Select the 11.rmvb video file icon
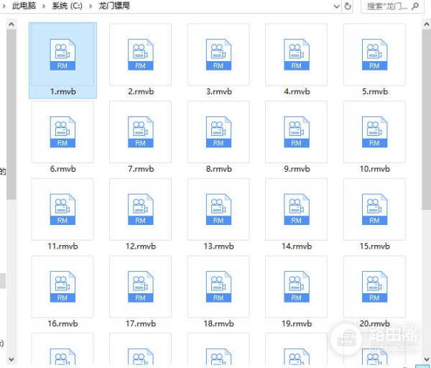The image size is (431, 368). pyautogui.click(x=62, y=209)
